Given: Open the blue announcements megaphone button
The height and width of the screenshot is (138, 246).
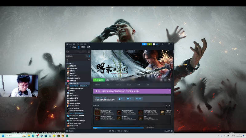Looking at the screenshot, I should coord(144,44).
